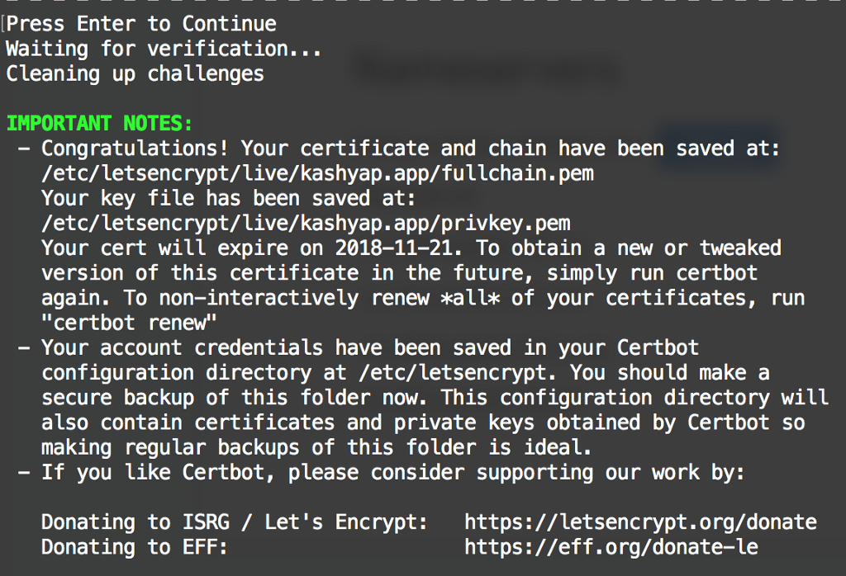Image resolution: width=846 pixels, height=576 pixels.
Task: Click the "Your key file has been saved at:" line
Action: click(x=229, y=199)
